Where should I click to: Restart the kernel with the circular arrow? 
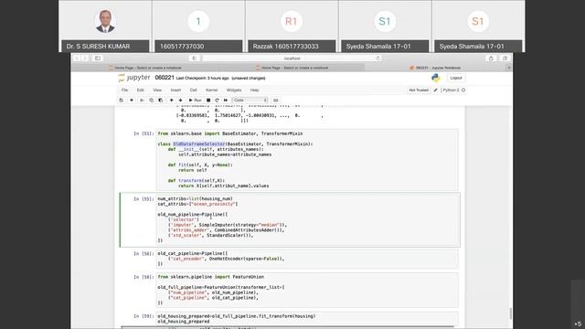[217, 101]
